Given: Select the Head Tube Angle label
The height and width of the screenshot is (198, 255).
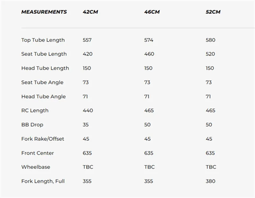Looking at the screenshot, I should (x=43, y=96).
